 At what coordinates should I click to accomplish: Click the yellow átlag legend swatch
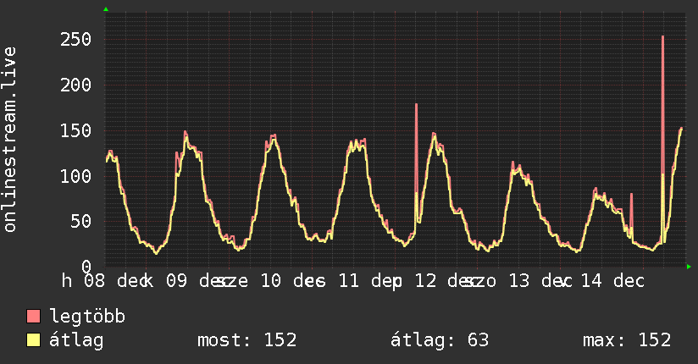33,340
